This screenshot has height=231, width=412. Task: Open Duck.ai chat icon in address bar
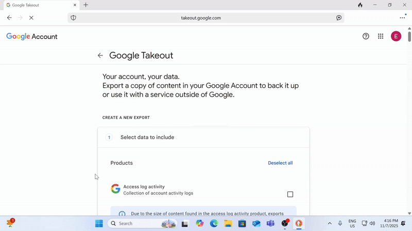(x=339, y=18)
